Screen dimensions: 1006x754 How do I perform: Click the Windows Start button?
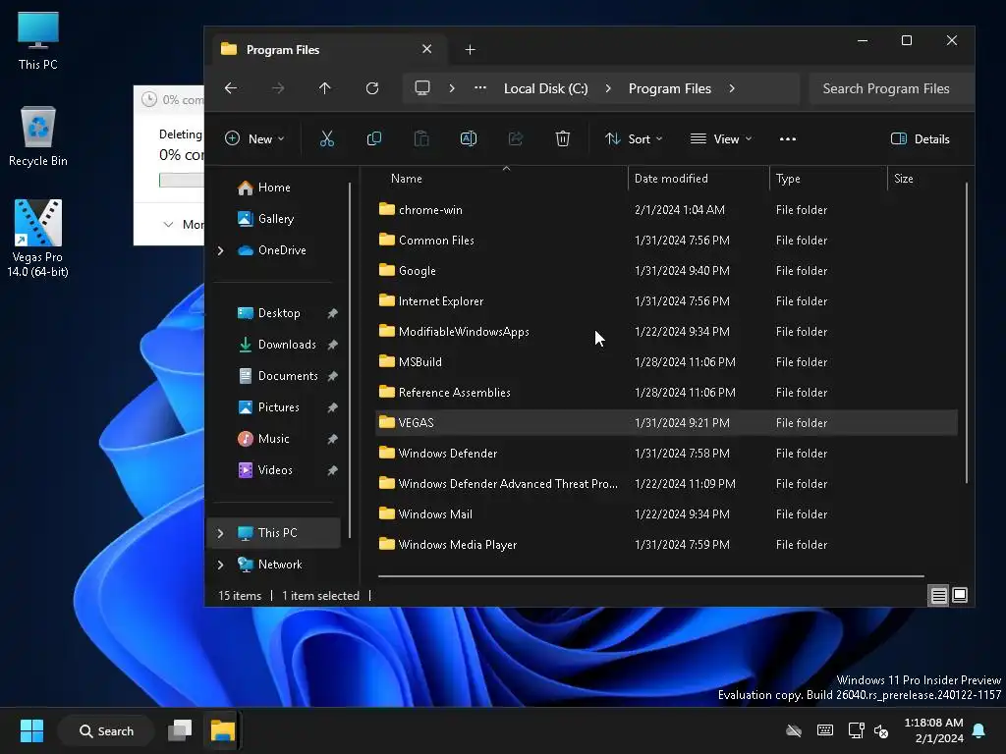(x=31, y=730)
